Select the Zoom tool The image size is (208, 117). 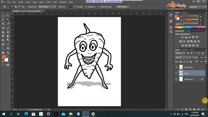click(8, 53)
